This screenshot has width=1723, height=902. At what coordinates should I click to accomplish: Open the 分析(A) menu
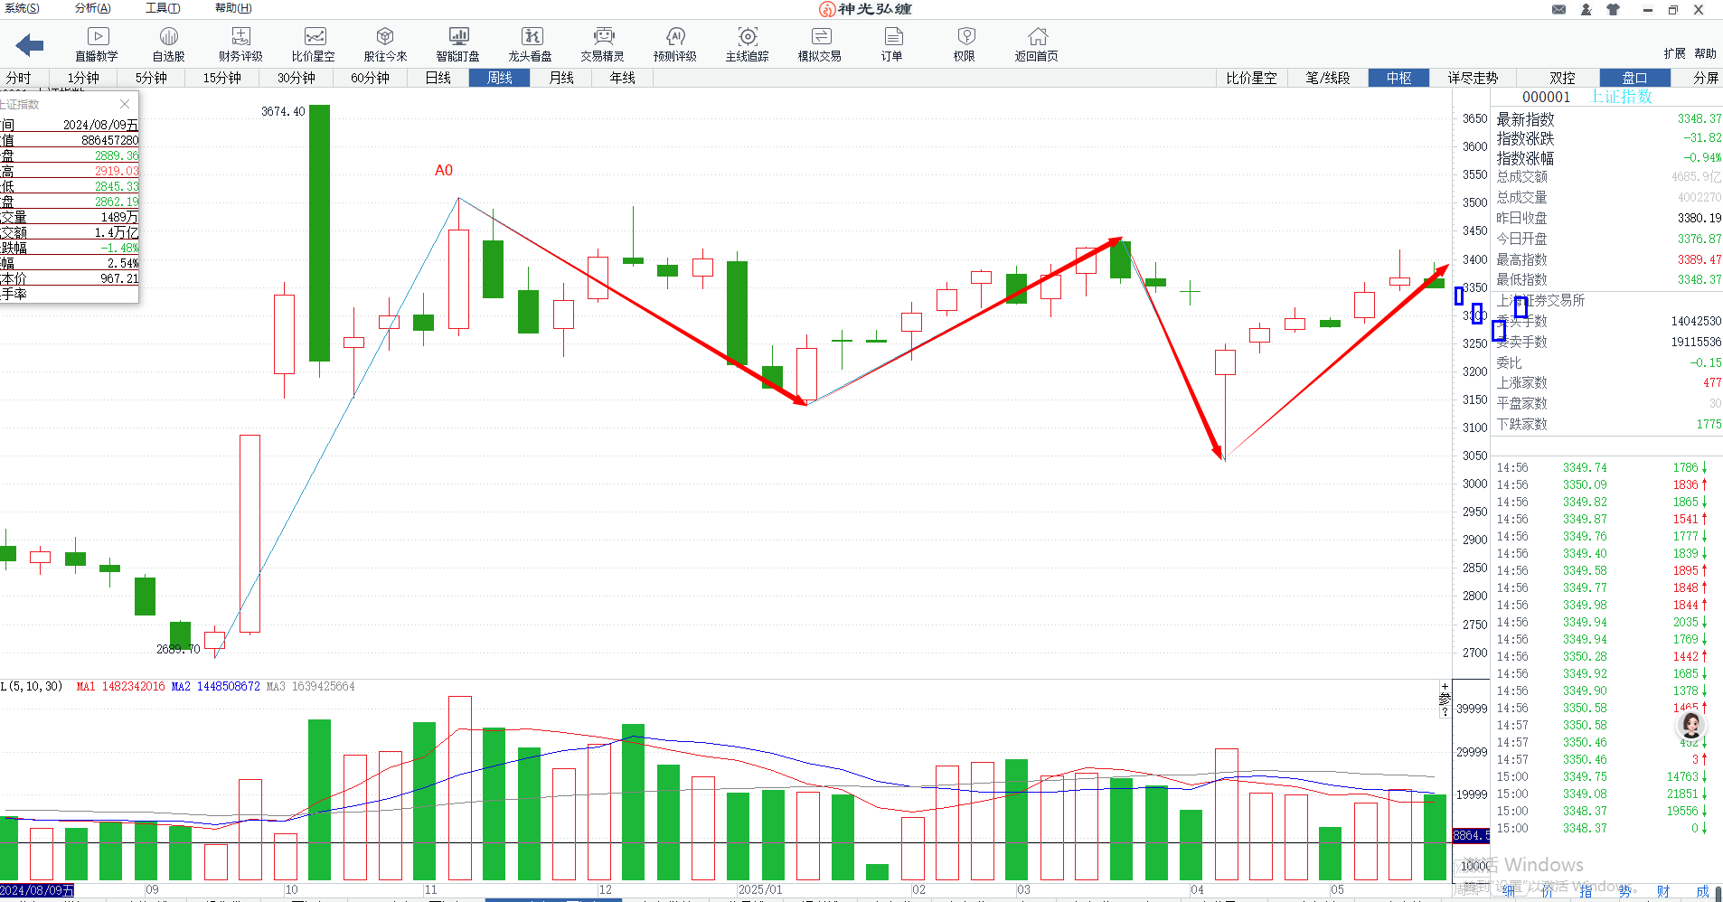tap(93, 8)
